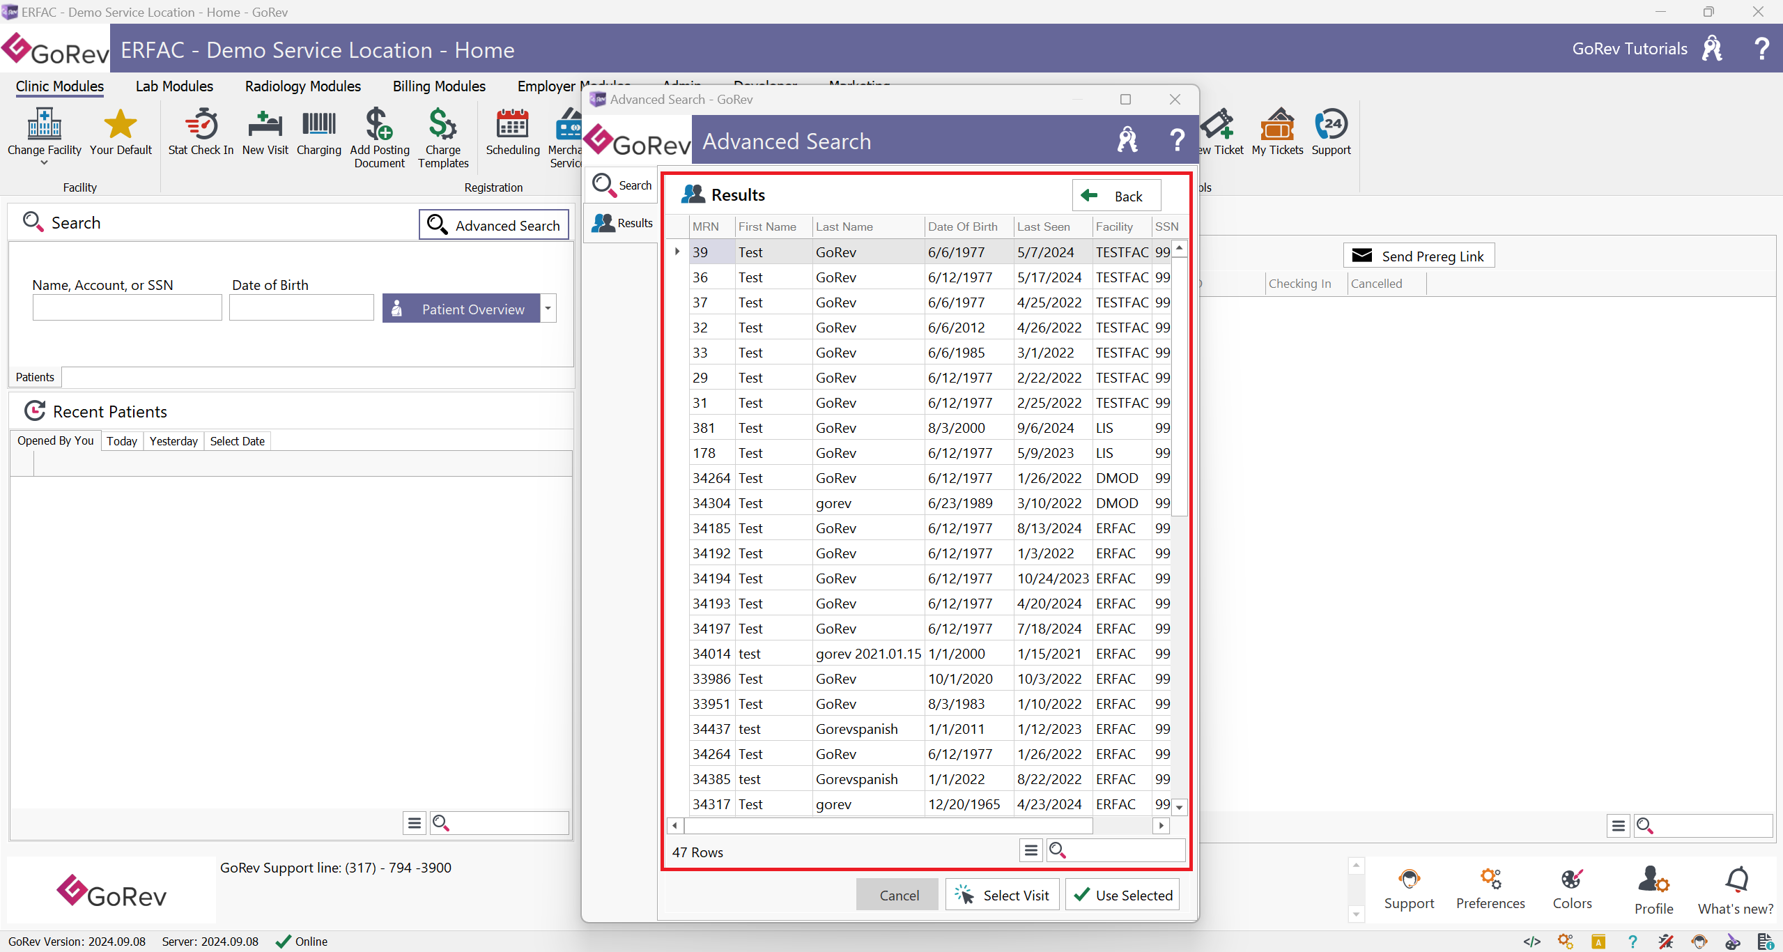Click the Date of Birth field
Viewport: 1783px width, 952px height.
pyautogui.click(x=301, y=308)
